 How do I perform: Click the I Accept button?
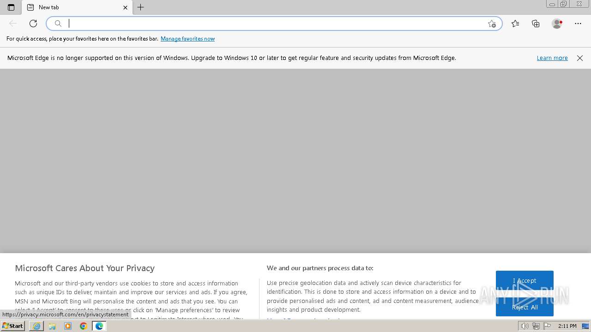[x=525, y=280]
